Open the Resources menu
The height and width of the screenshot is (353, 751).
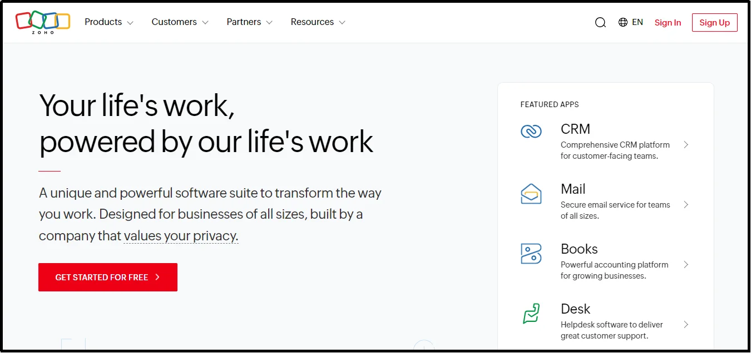coord(318,22)
